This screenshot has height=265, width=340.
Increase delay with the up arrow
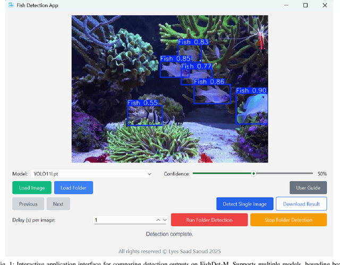(x=158, y=220)
